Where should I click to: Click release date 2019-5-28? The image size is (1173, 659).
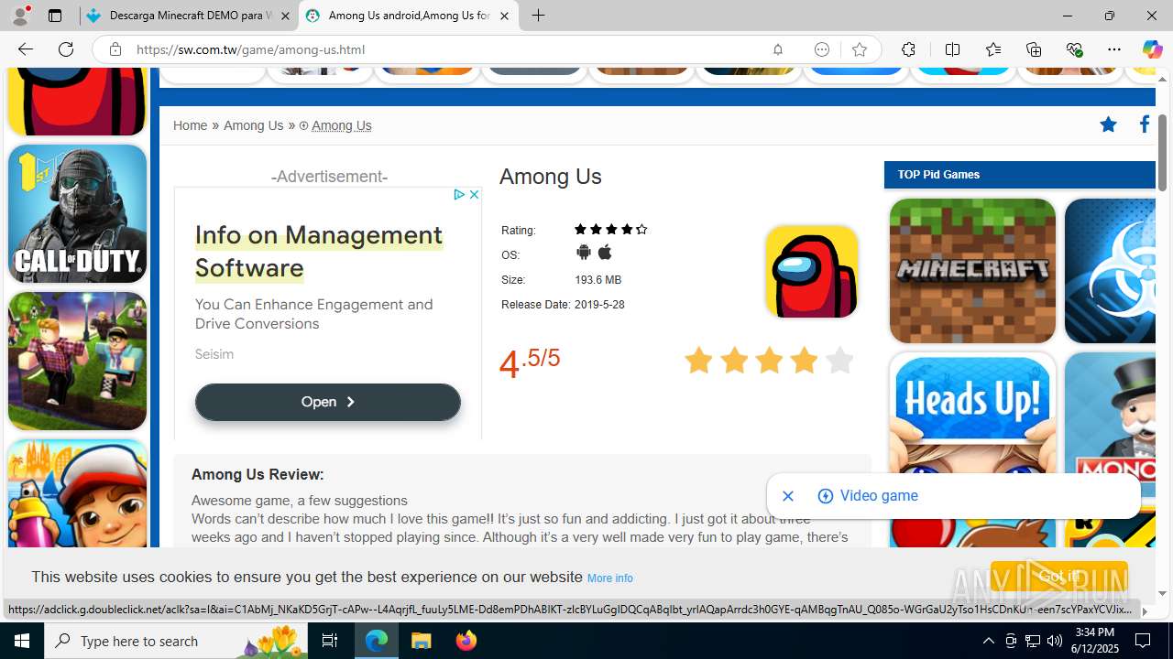599,305
